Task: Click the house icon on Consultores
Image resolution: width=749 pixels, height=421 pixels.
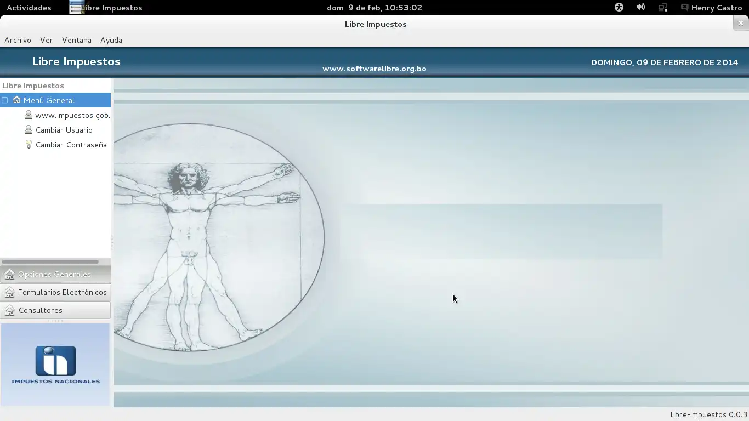Action: click(x=9, y=310)
